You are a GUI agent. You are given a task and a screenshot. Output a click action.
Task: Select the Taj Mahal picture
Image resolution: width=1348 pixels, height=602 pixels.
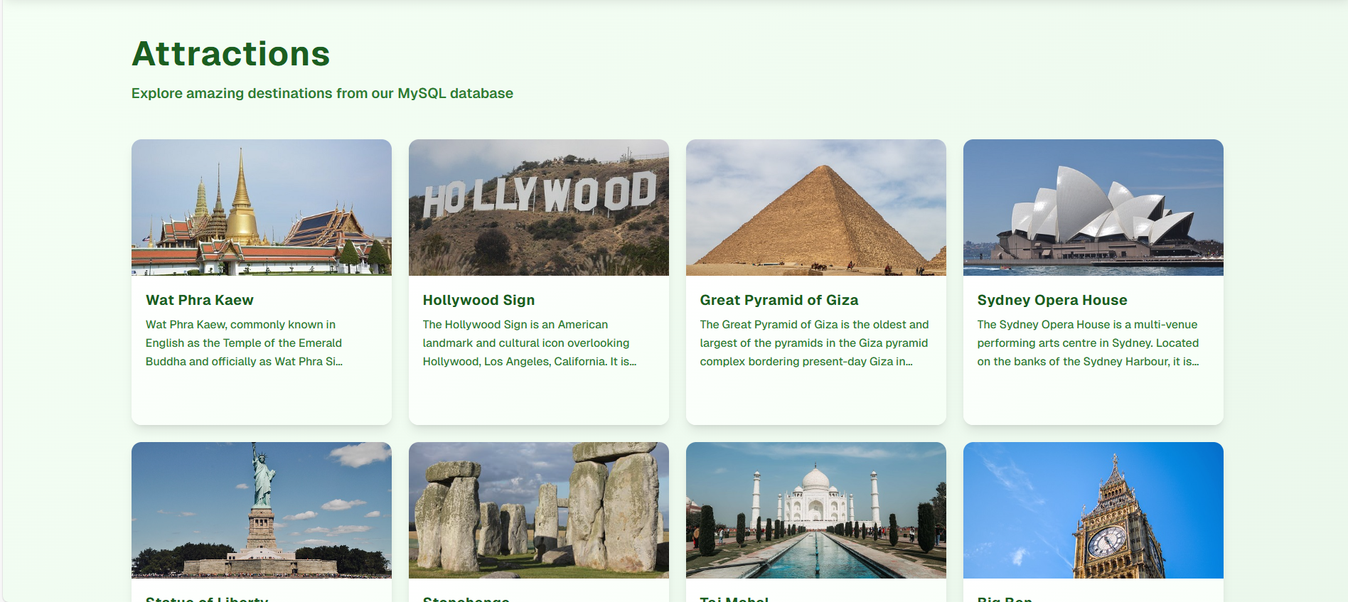tap(815, 510)
